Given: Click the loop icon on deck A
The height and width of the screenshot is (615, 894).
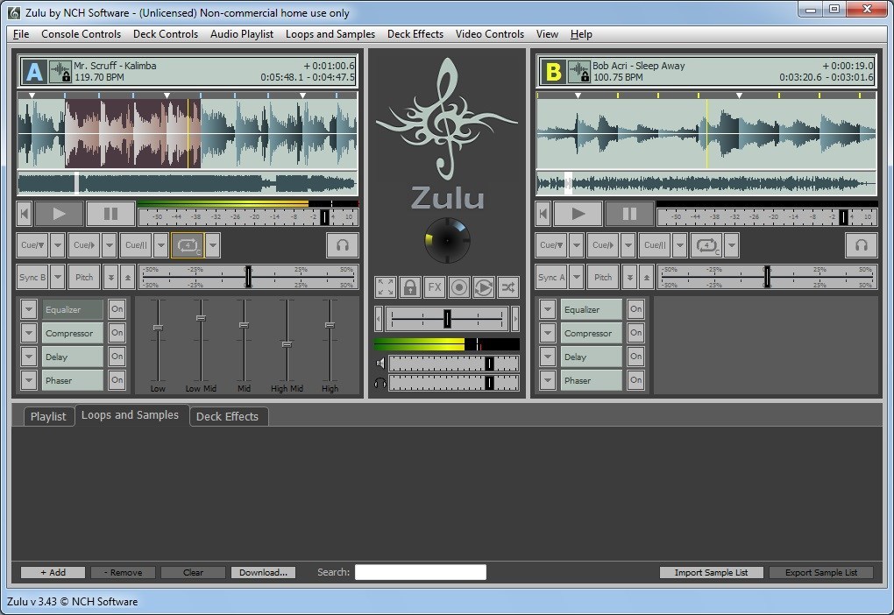Looking at the screenshot, I should click(187, 245).
